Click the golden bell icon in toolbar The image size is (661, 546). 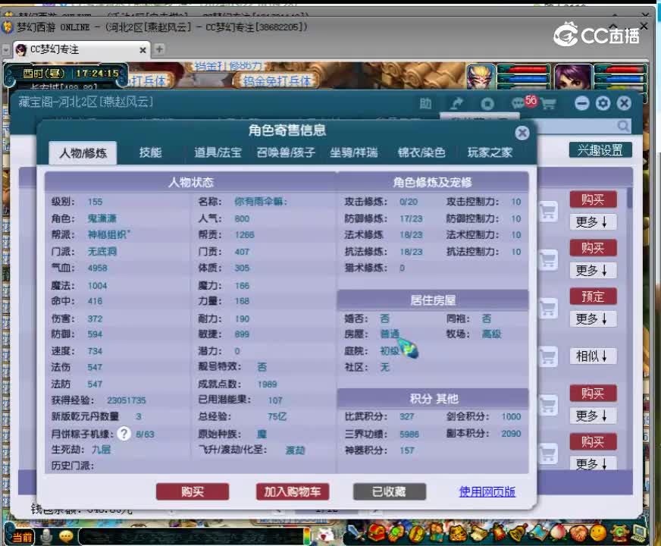pos(519,533)
